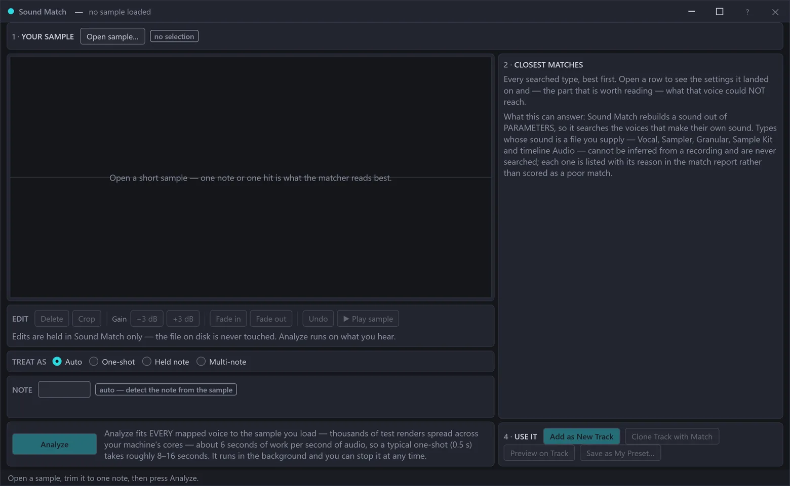Choose Held note radio option
Image resolution: width=790 pixels, height=486 pixels.
[x=166, y=362]
